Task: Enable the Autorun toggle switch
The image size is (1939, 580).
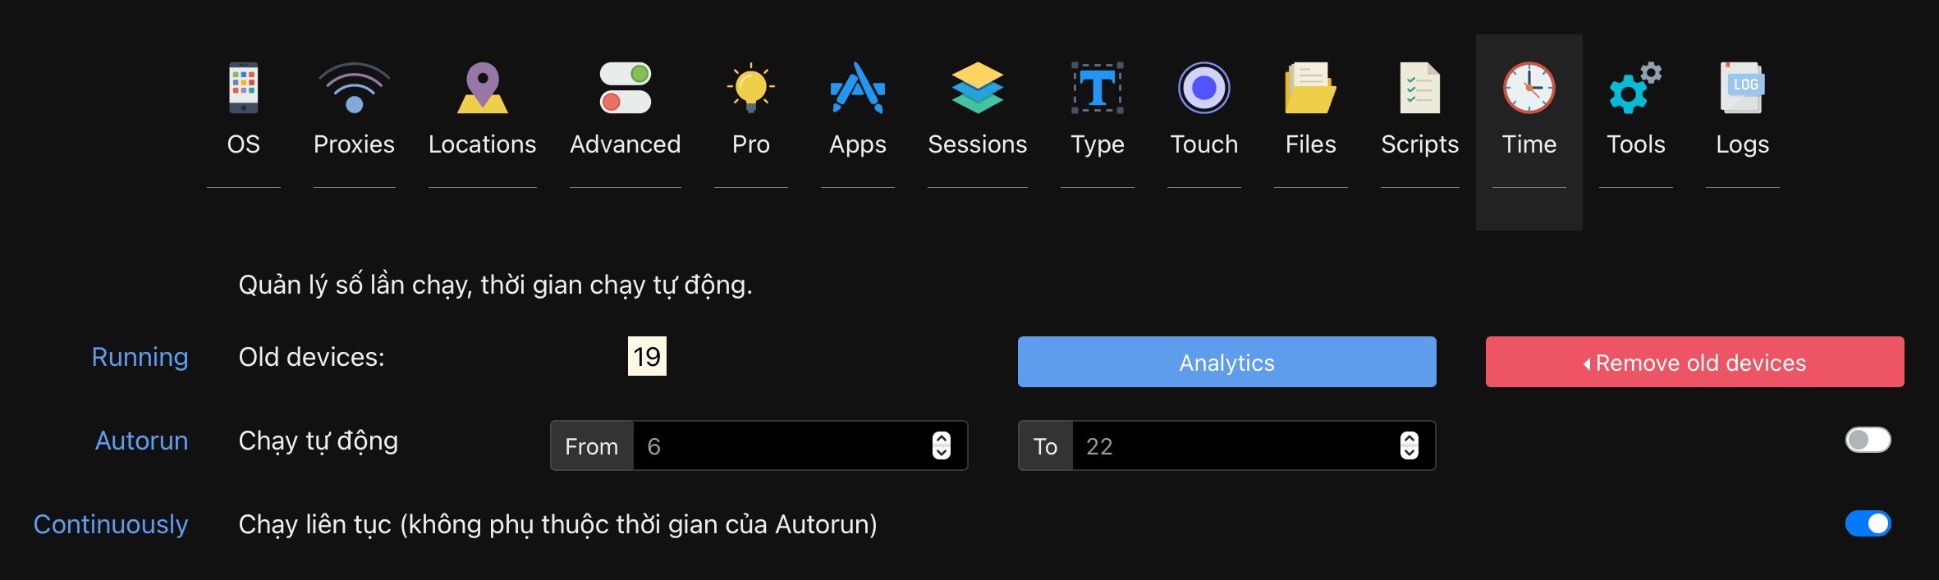Action: coord(1868,441)
